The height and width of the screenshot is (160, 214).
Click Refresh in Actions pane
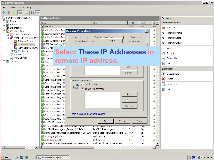click(171, 53)
